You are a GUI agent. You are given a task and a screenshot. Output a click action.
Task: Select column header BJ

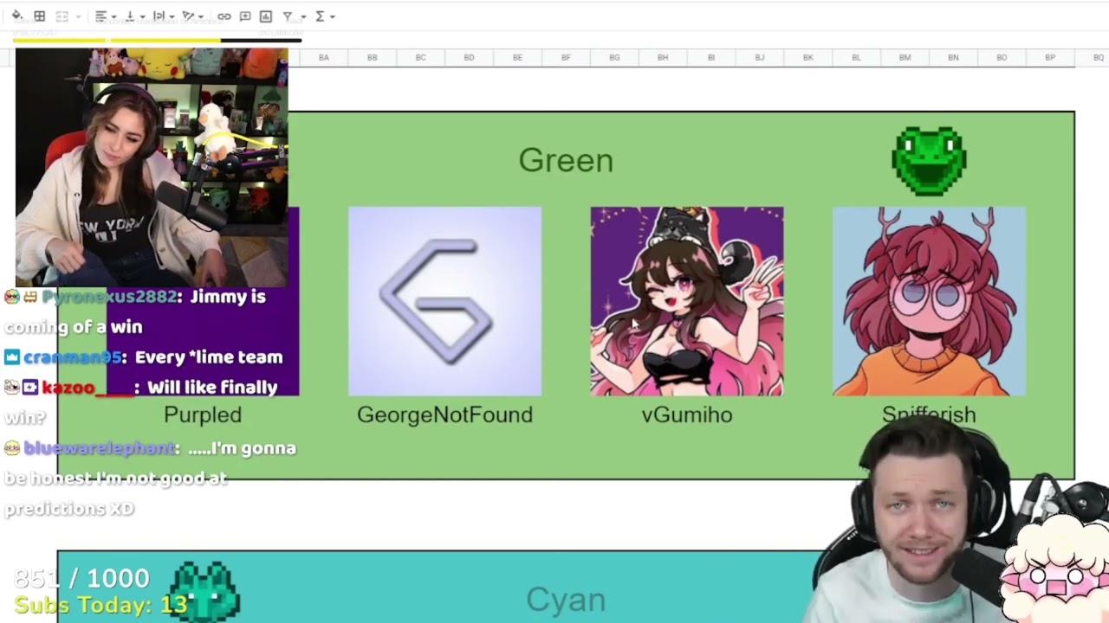[x=760, y=58]
